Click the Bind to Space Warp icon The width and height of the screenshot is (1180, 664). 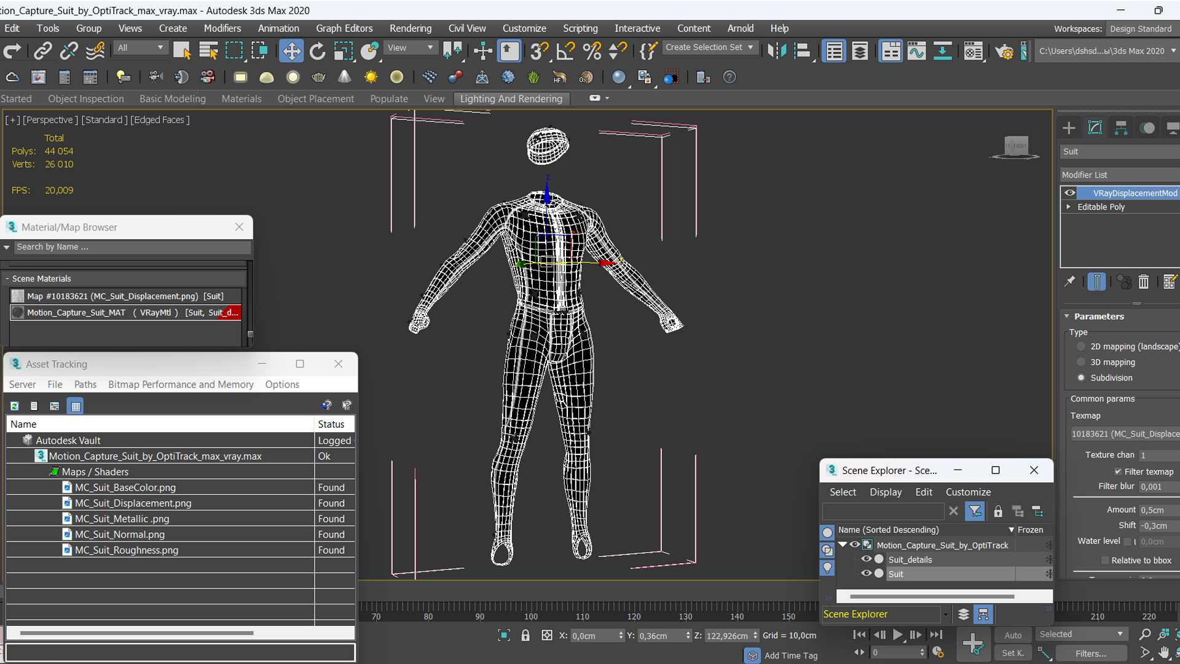(95, 51)
